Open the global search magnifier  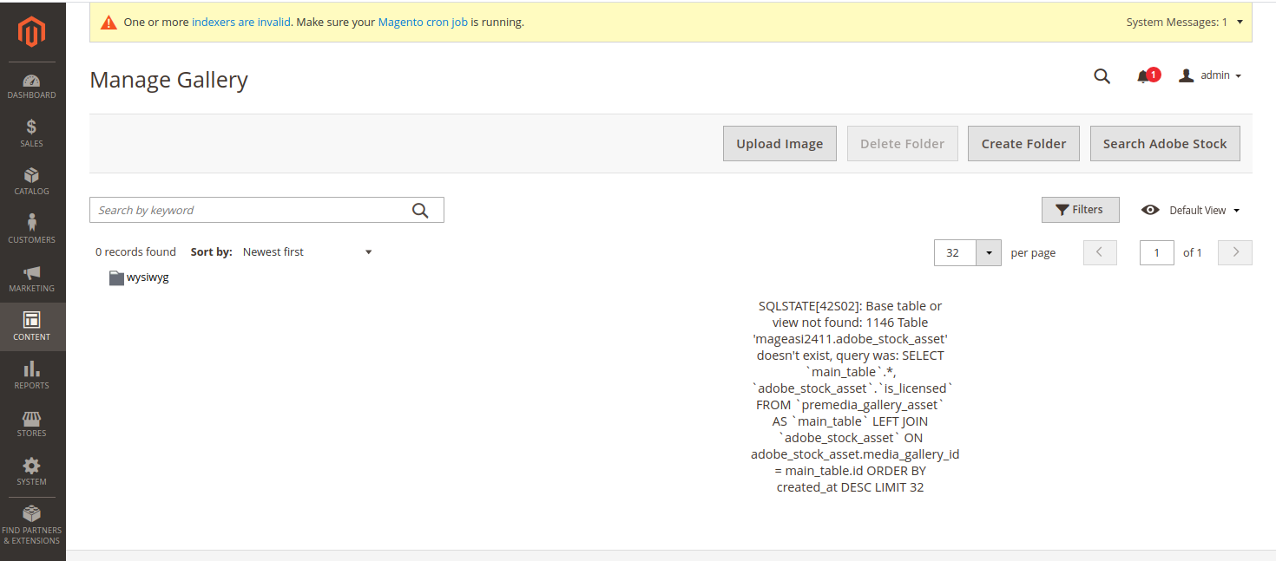coord(1102,75)
